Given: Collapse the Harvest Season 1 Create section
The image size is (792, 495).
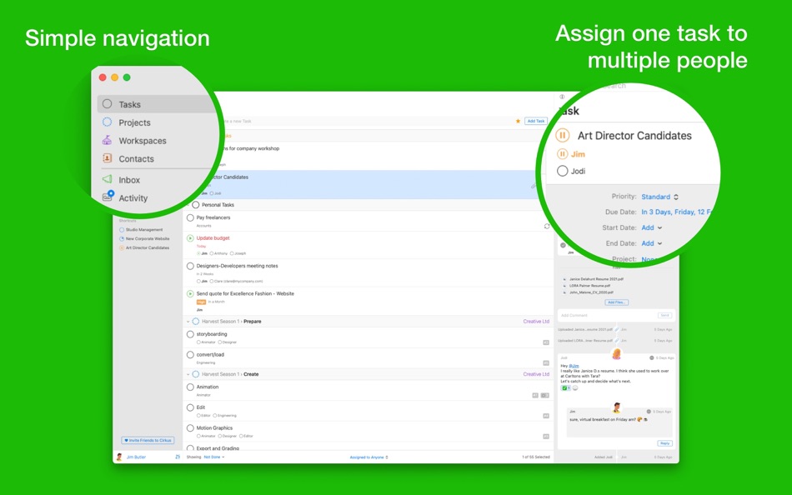Looking at the screenshot, I should [x=188, y=374].
